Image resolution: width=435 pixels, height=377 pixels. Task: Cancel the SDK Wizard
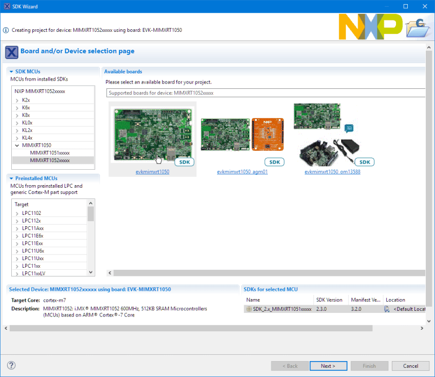coord(410,366)
